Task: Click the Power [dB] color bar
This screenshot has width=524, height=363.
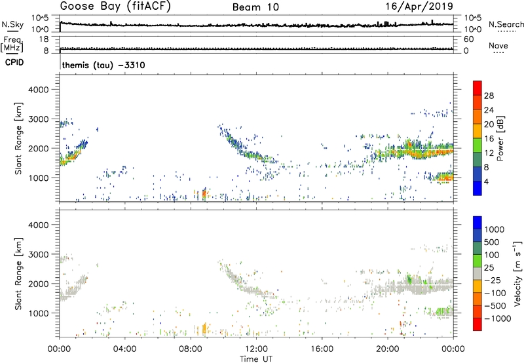Action: [x=477, y=138]
